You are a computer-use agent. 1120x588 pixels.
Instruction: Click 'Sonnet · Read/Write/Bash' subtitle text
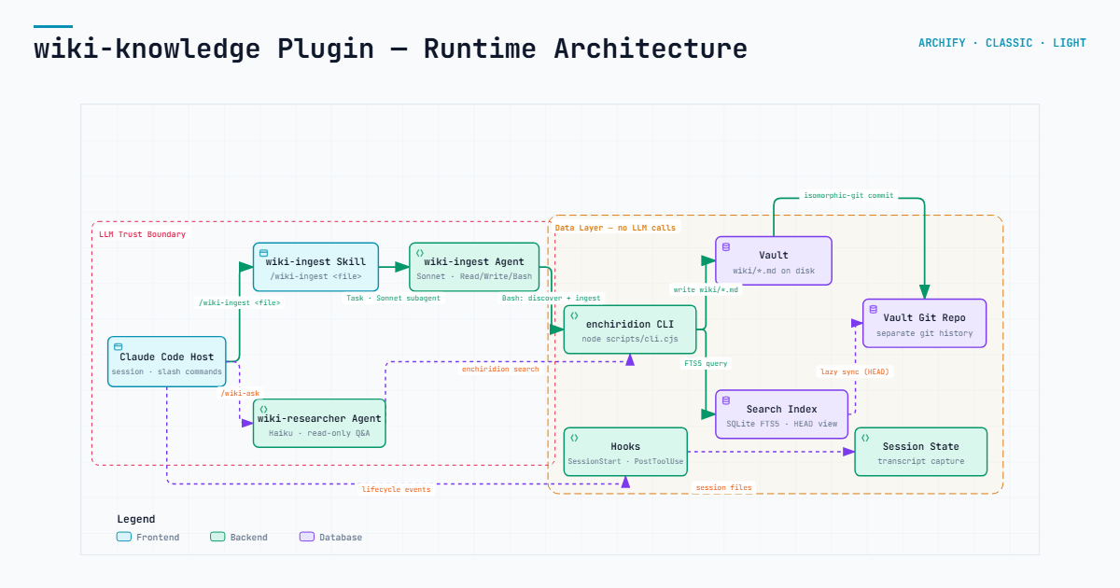(474, 276)
